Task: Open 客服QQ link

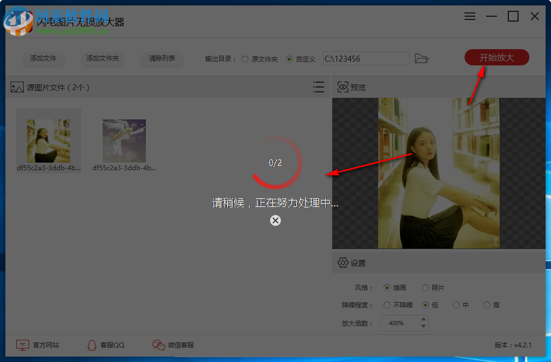Action: 112,345
